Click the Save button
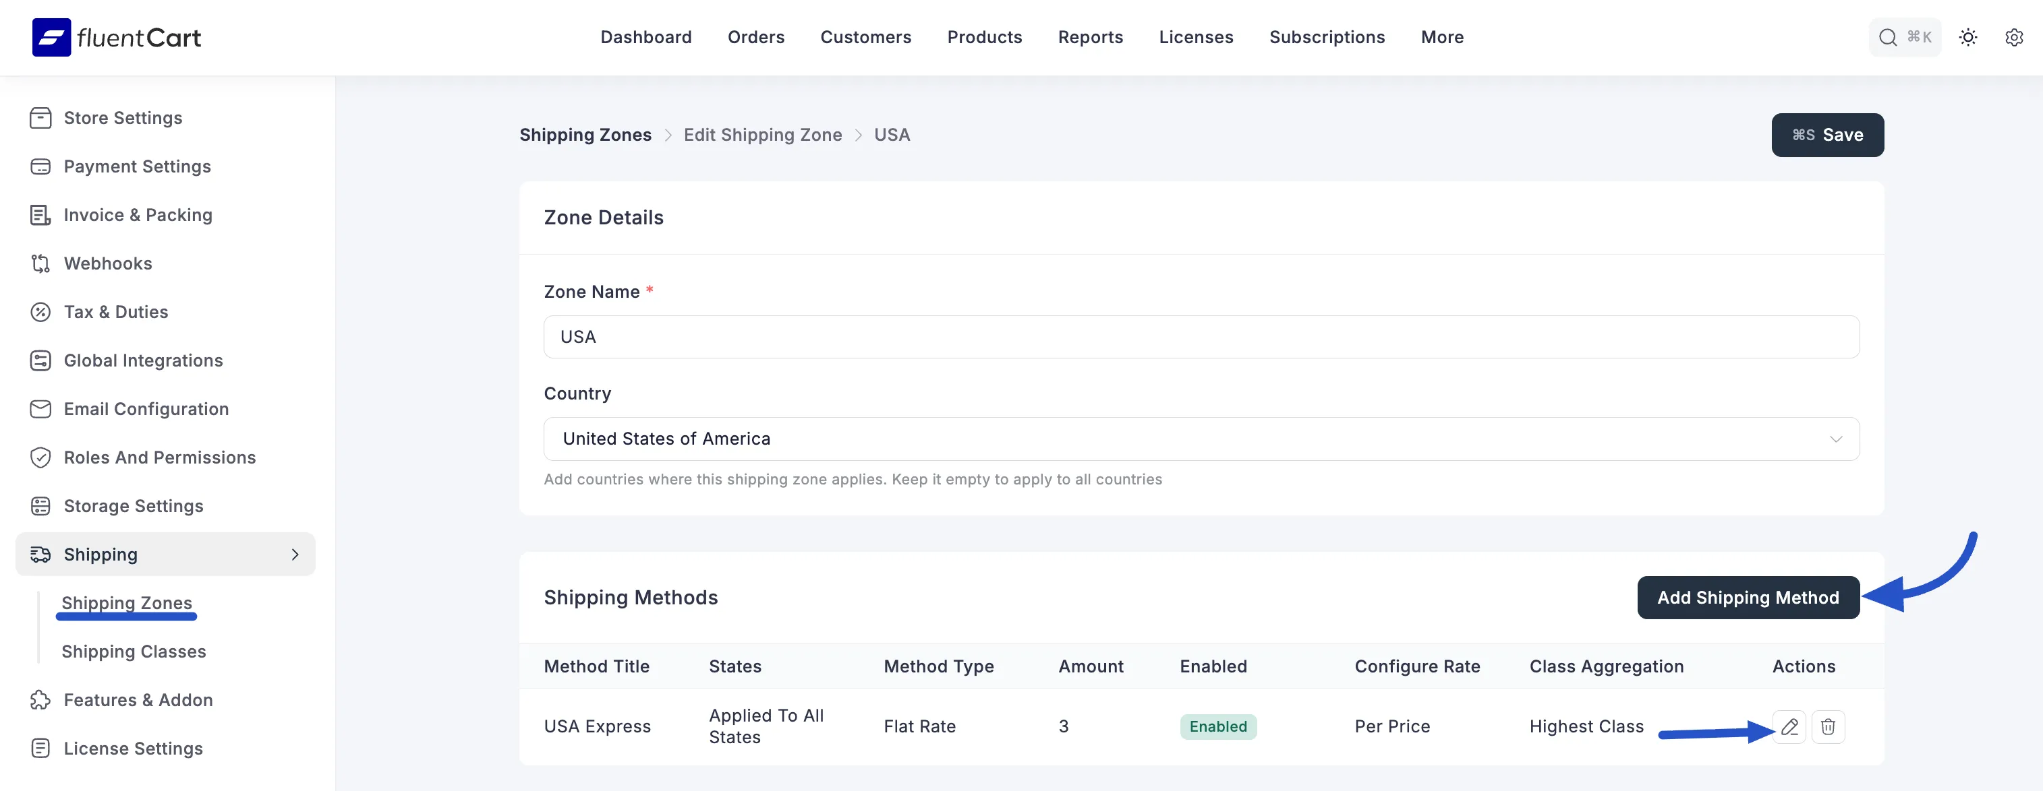 [x=1827, y=135]
